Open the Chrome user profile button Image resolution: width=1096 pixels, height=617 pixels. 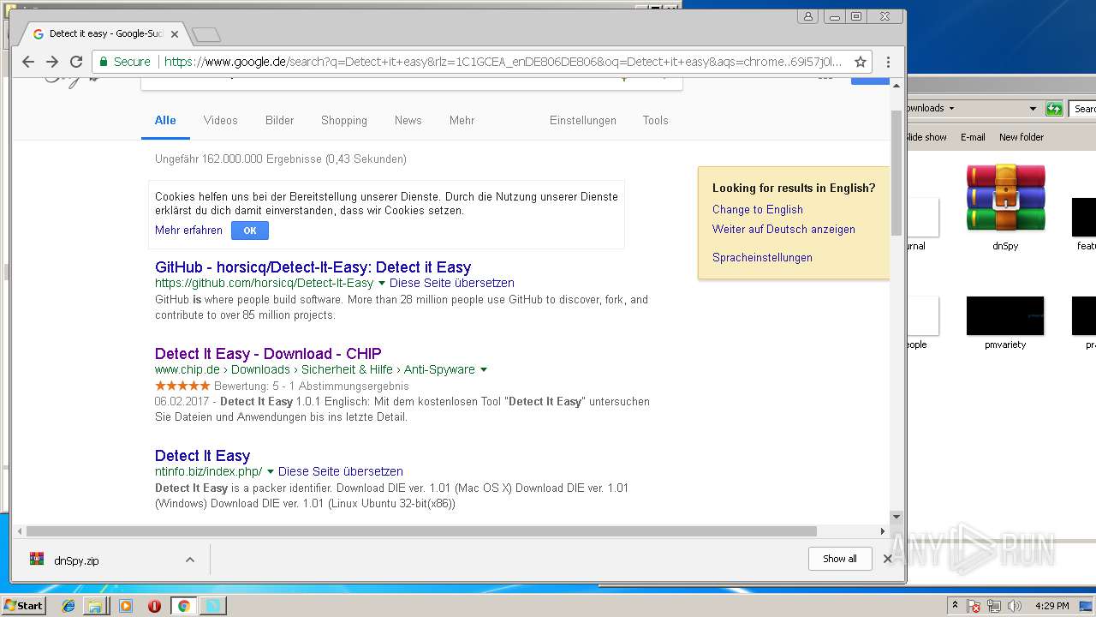pyautogui.click(x=807, y=16)
